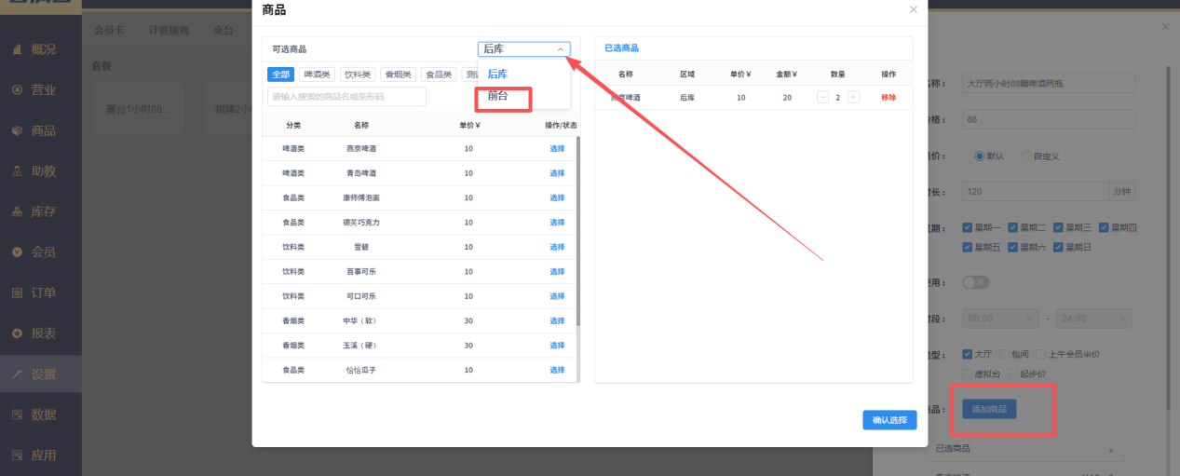This screenshot has width=1180, height=476.
Task: Click the 库存 inventory icon in sidebar
Action: (x=17, y=211)
